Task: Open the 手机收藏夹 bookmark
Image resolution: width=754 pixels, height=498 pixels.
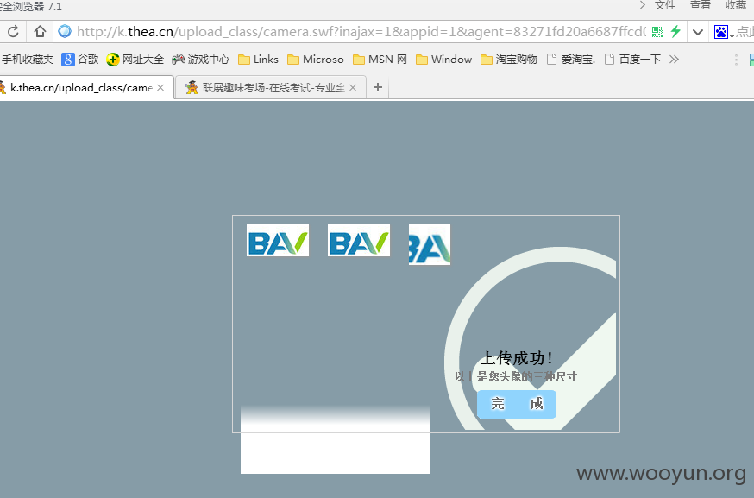Action: pyautogui.click(x=27, y=60)
